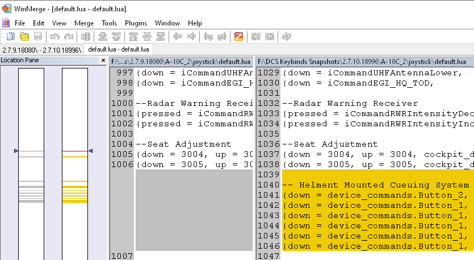Screen dimensions: 474x260
Task: Click the gray missing-lines block in left pane
Action: [x=194, y=210]
